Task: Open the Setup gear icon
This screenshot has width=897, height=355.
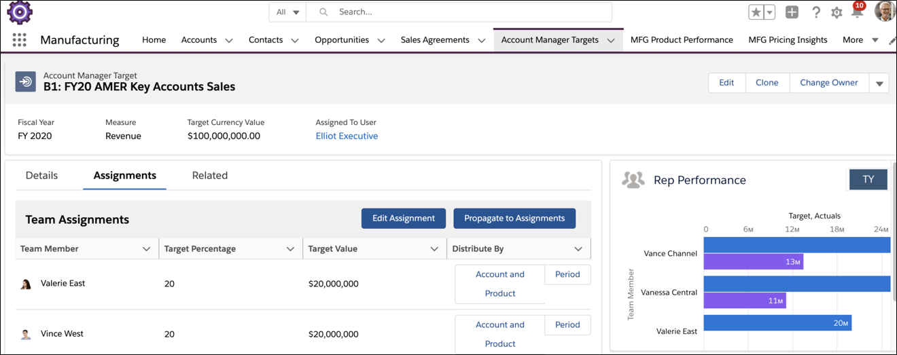Action: point(837,12)
